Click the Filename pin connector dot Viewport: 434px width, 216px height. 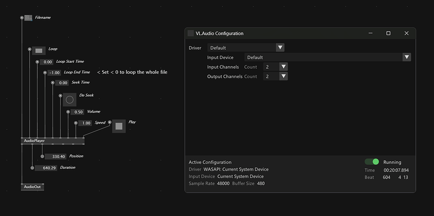22,18
